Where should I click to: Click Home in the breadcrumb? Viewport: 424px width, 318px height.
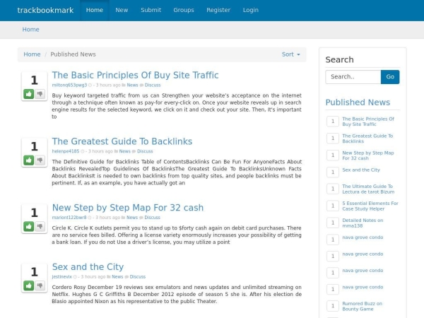click(x=32, y=54)
